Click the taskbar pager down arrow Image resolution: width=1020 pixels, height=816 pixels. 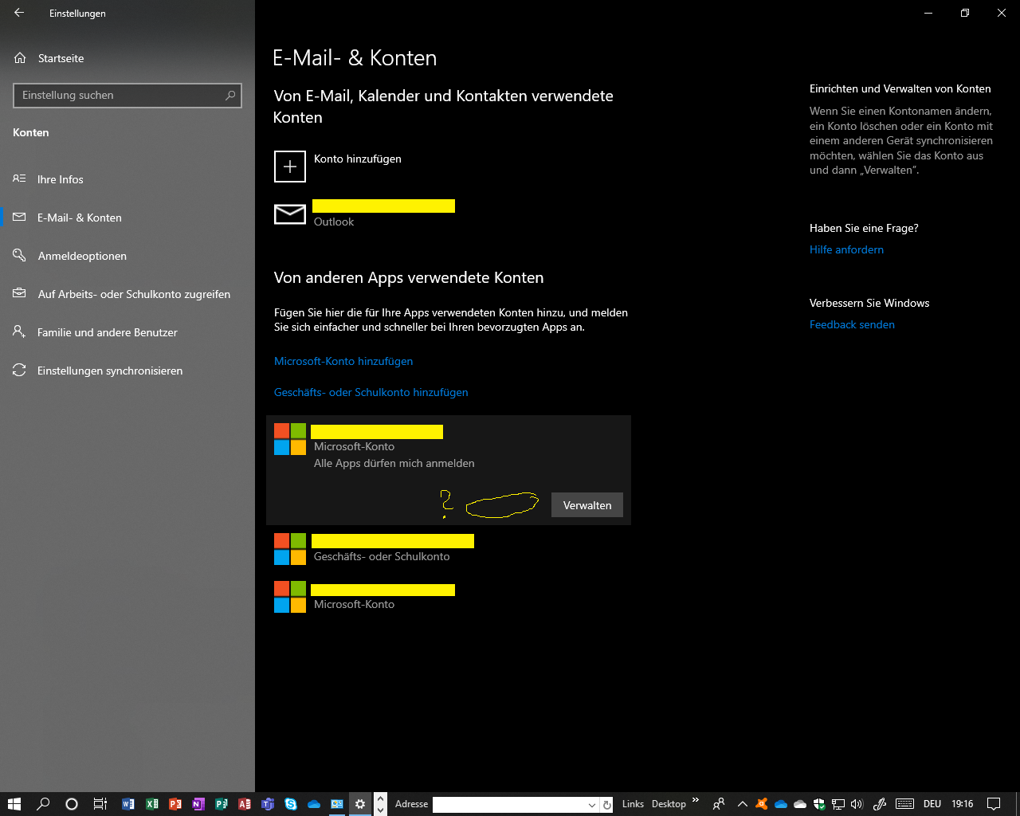(381, 810)
